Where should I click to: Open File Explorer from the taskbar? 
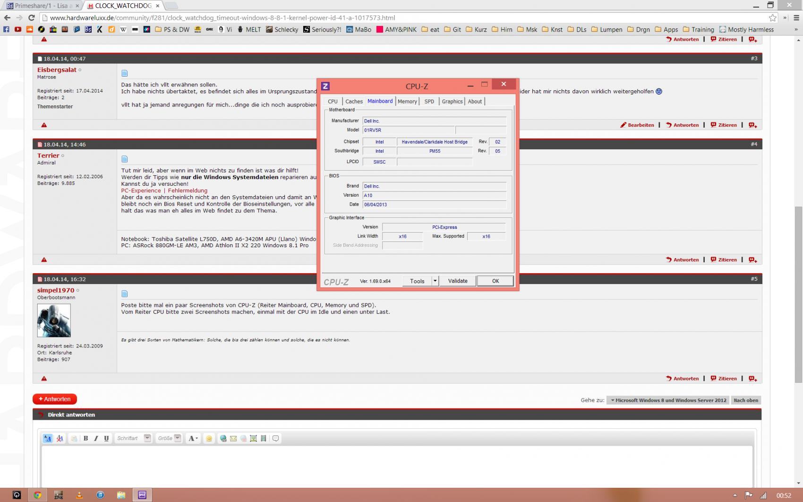pos(121,495)
